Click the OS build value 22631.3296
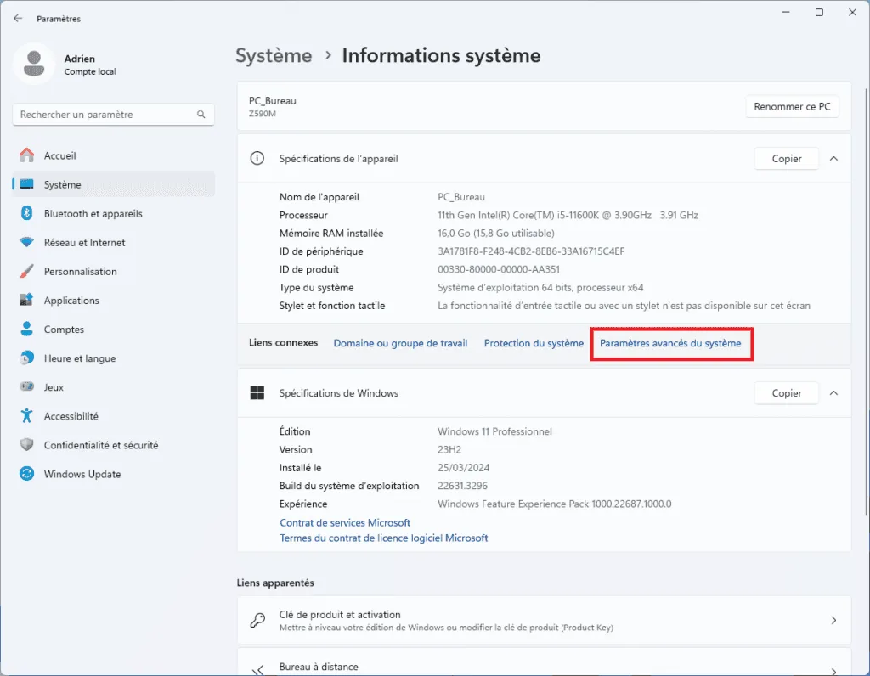The width and height of the screenshot is (870, 676). point(462,486)
